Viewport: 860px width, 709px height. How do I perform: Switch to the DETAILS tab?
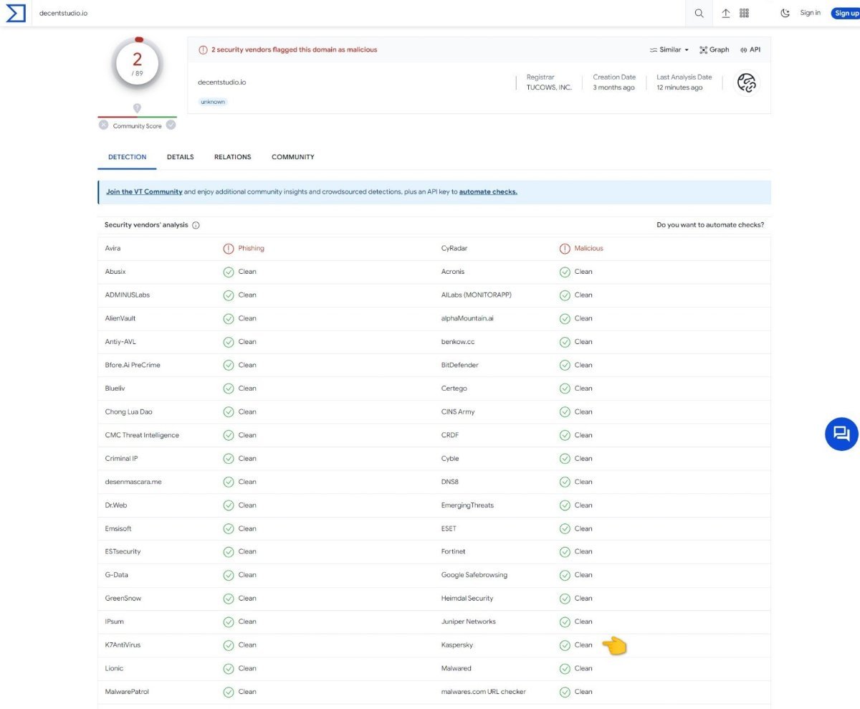pos(181,157)
